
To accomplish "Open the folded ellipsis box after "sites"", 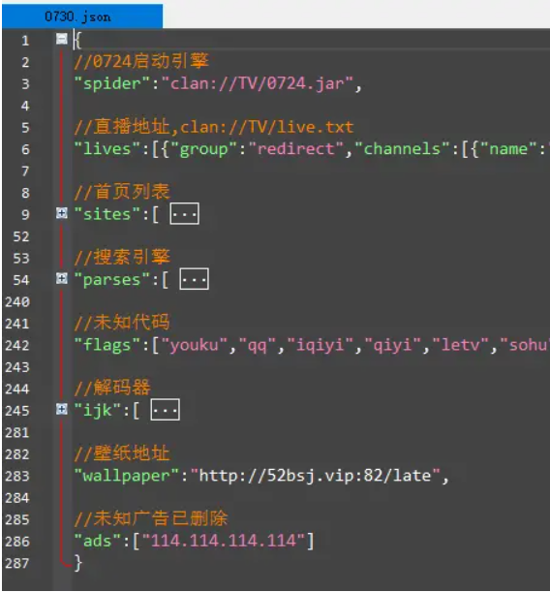I will click(185, 214).
